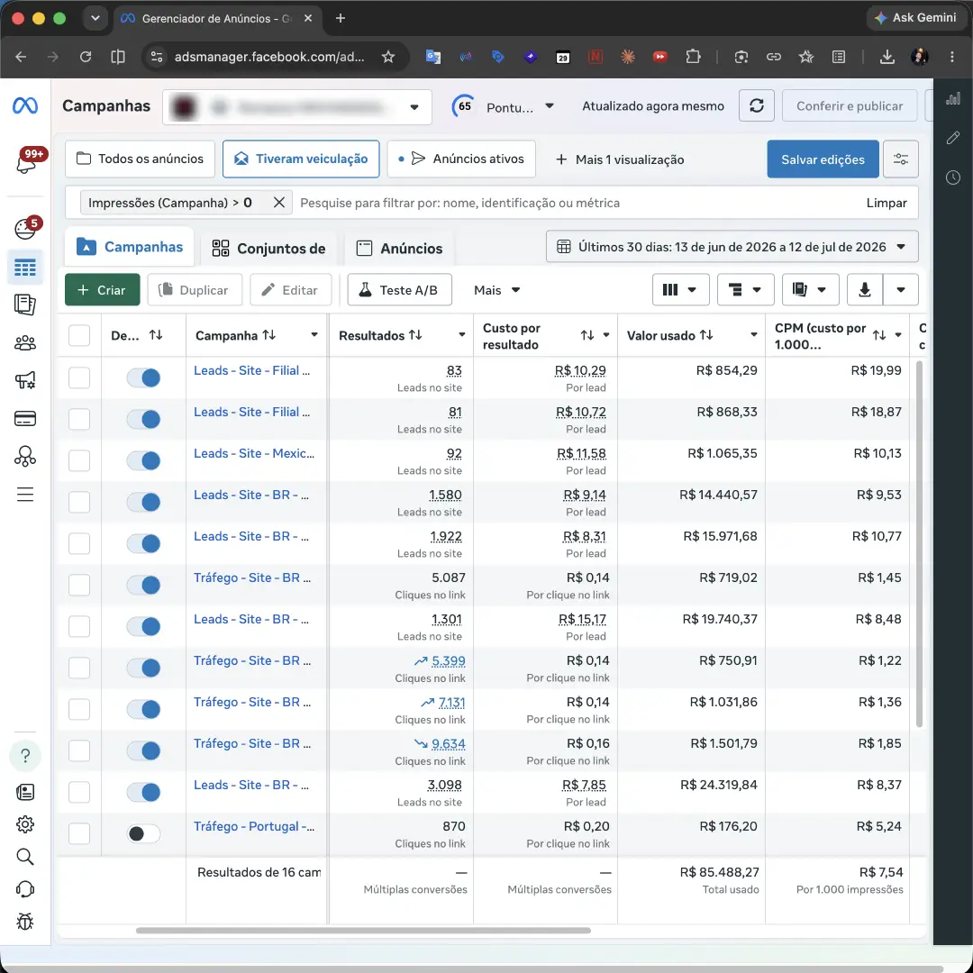Open the billing card icon in sidebar
The image size is (973, 973).
(x=25, y=418)
